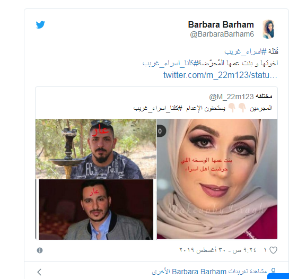289x279 pixels.
Task: Open Barbara Barham's profile avatar
Action: pyautogui.click(x=268, y=29)
